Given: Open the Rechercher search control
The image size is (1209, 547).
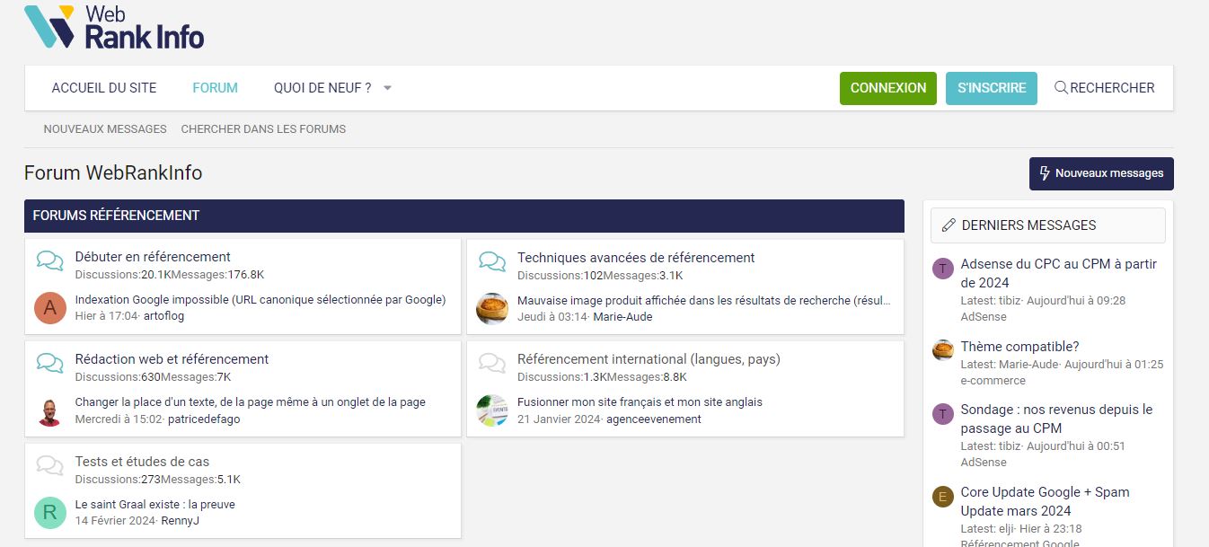Looking at the screenshot, I should pos(1104,88).
